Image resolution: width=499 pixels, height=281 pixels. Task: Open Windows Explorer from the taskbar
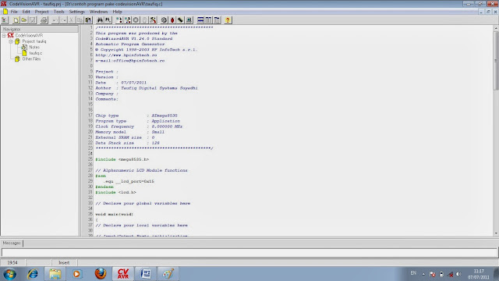(x=55, y=274)
